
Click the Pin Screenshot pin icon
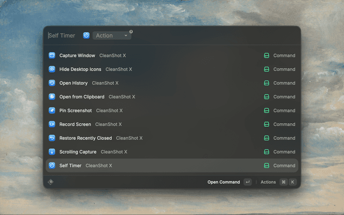click(x=52, y=111)
